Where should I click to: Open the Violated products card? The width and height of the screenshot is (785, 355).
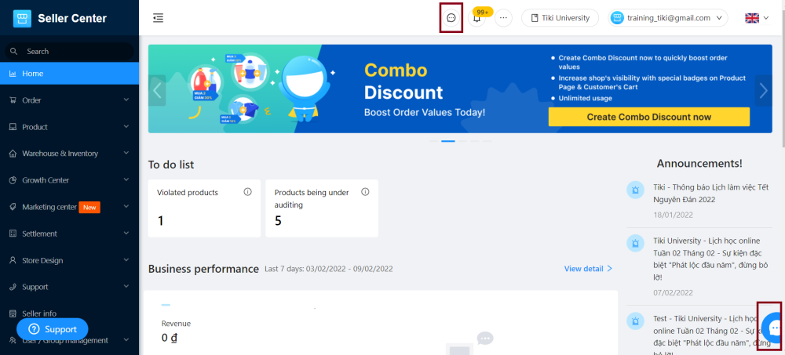pos(204,208)
